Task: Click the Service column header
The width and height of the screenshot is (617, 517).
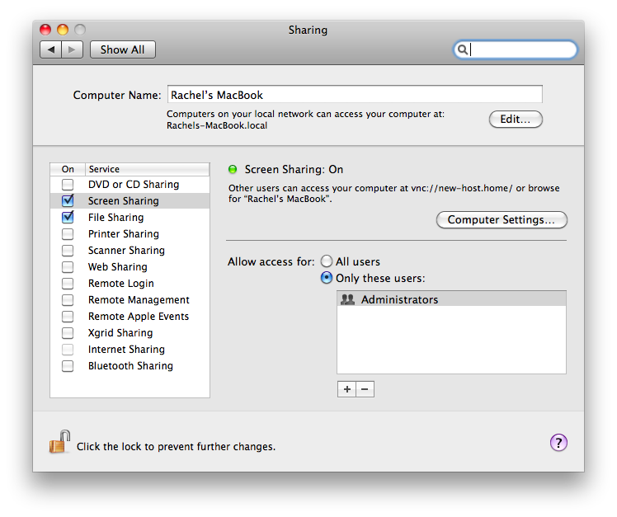Action: click(147, 169)
